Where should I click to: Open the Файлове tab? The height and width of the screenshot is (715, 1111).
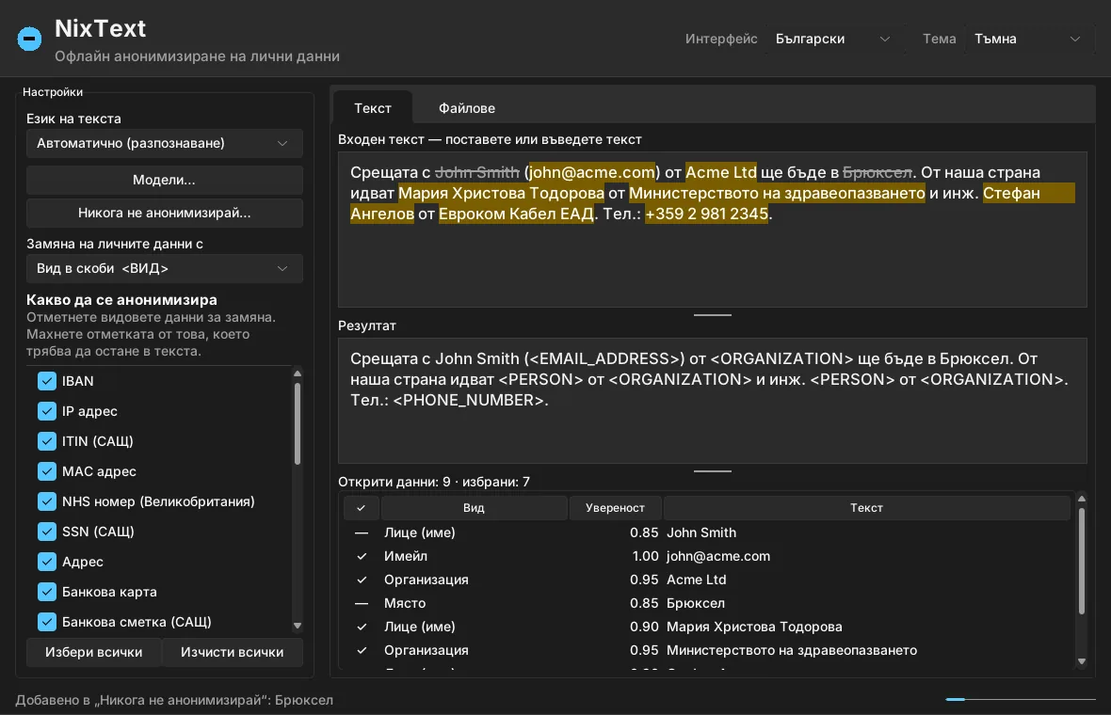pyautogui.click(x=467, y=108)
